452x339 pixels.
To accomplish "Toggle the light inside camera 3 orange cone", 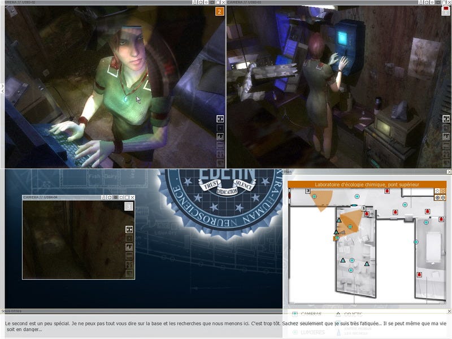I will [315, 196].
